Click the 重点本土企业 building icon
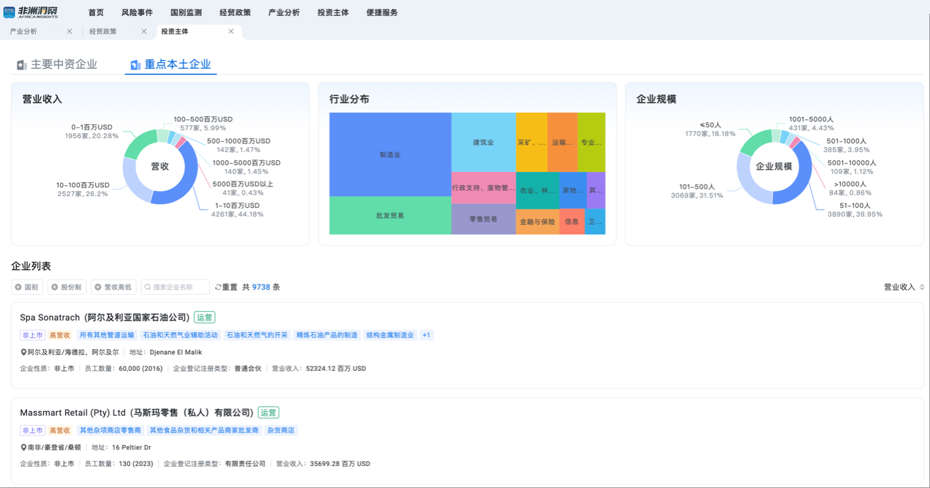930x488 pixels. point(135,65)
